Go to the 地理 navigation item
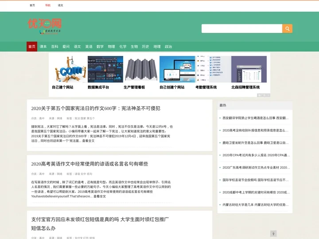Screen dimensions: 319x239 tap(157, 46)
